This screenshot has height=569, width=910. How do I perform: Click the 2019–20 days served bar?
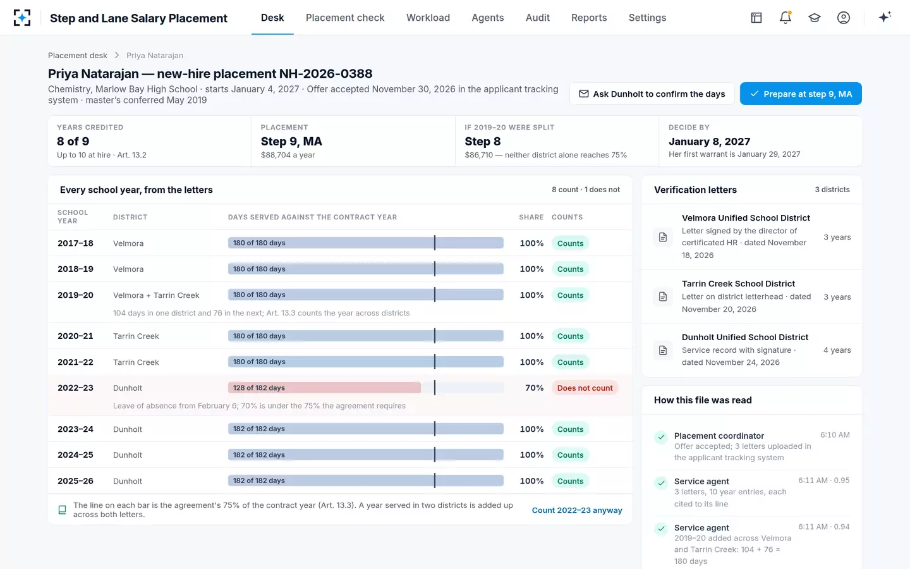[366, 295]
